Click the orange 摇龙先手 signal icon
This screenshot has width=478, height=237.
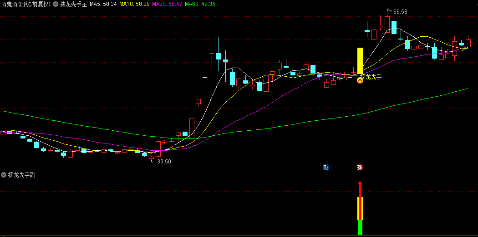point(360,80)
